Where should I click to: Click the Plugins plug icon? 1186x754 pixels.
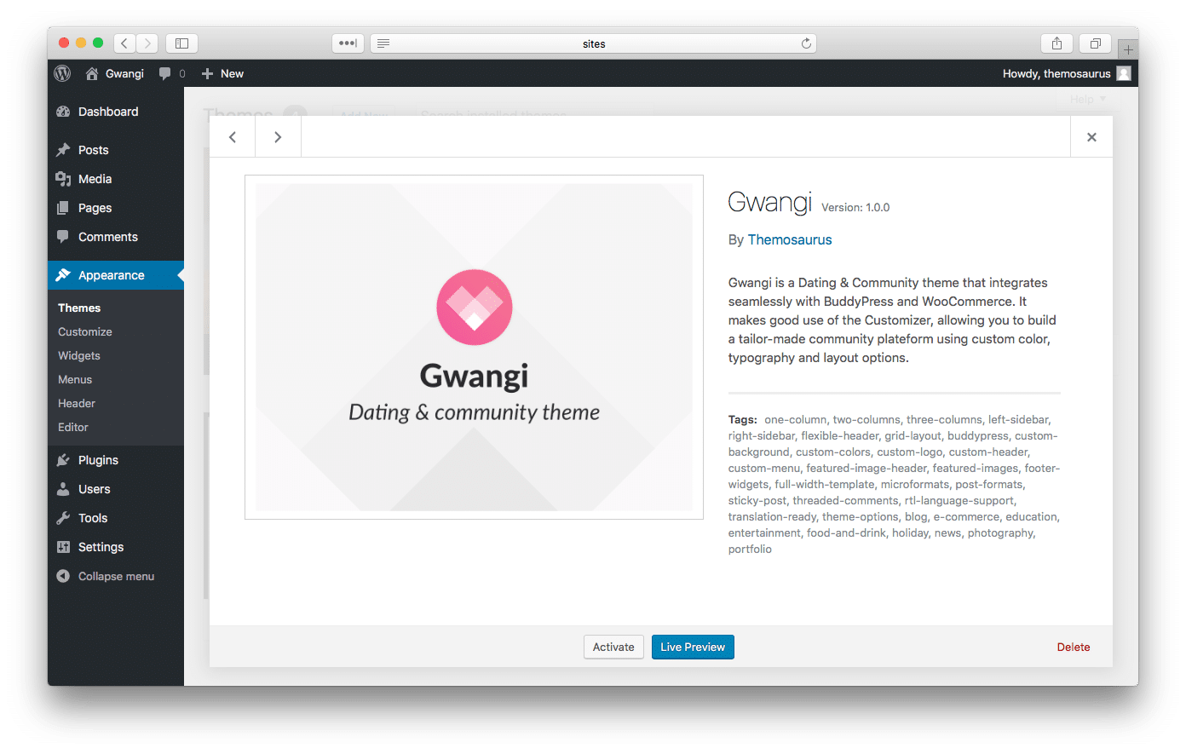tap(63, 460)
